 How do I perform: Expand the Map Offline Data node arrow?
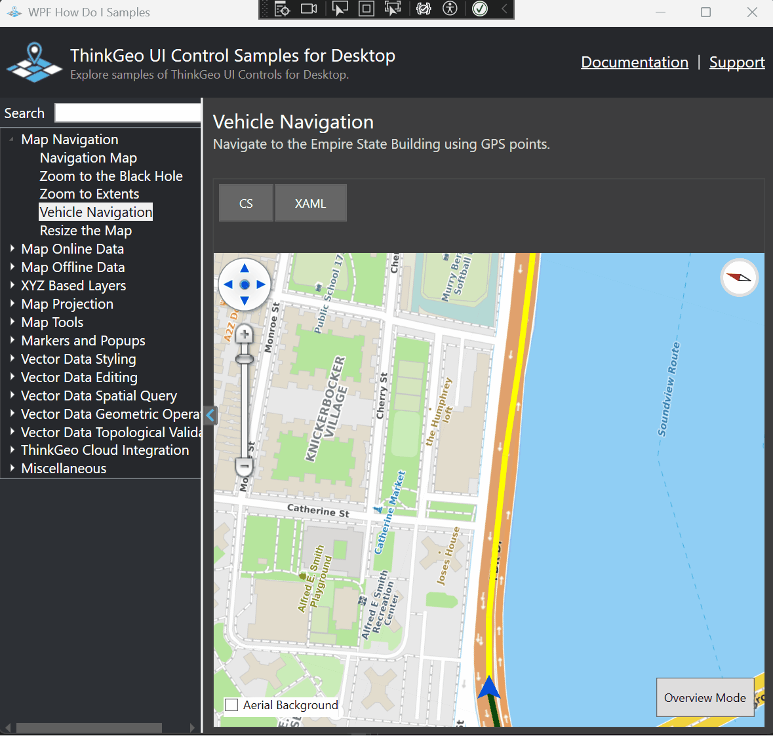12,267
